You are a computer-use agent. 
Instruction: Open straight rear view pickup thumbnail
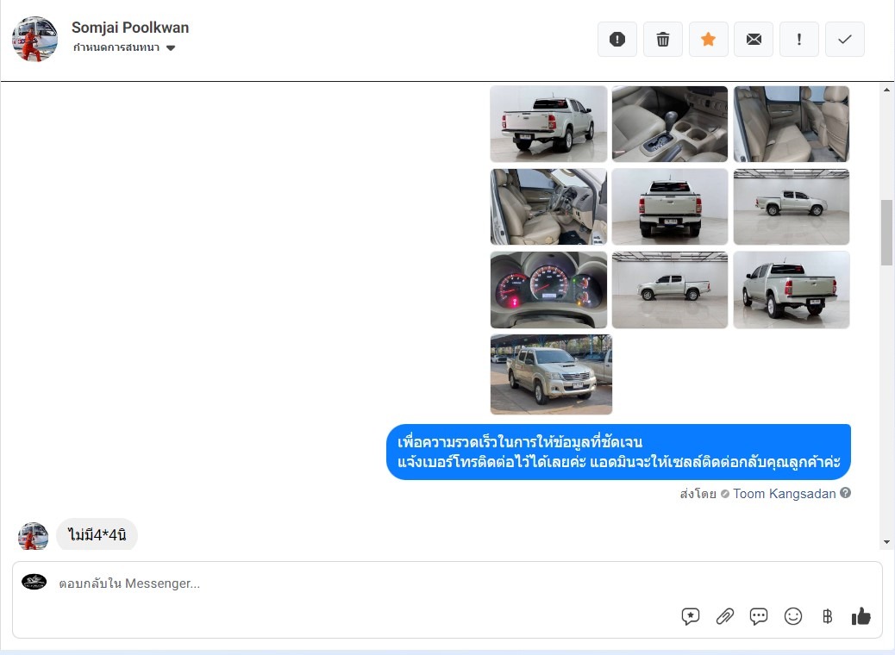[670, 207]
